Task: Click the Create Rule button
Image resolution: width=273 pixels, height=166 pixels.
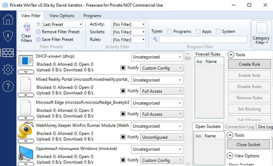Action: coord(249,64)
